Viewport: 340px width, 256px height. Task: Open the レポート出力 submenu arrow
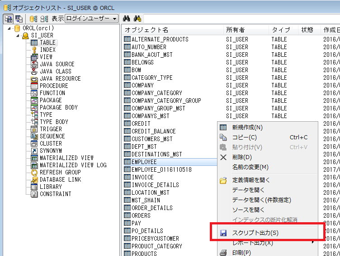click(312, 243)
